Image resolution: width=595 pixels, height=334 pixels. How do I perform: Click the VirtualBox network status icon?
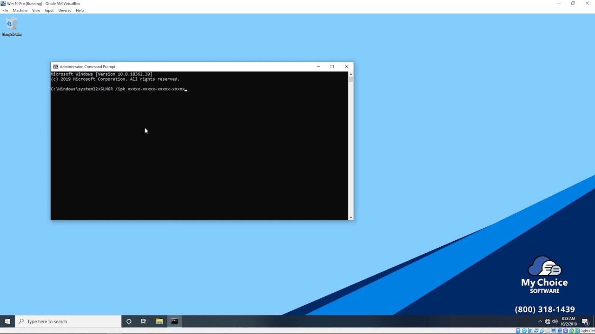pyautogui.click(x=536, y=331)
